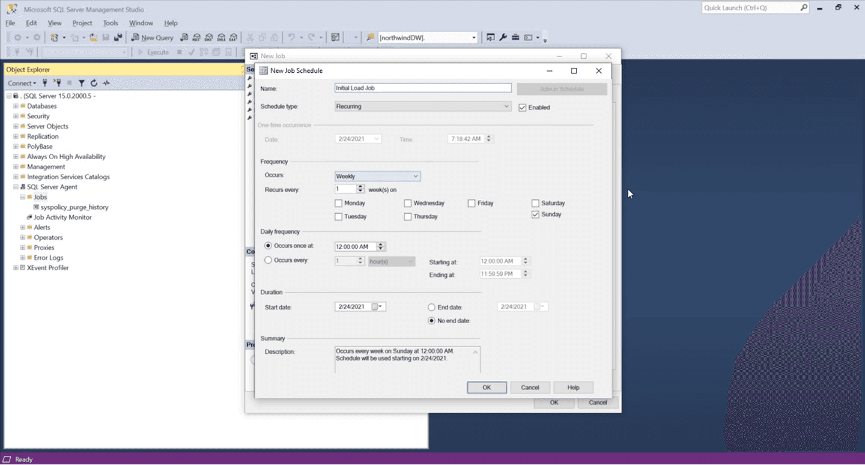The width and height of the screenshot is (865, 465).
Task: Click OK to save the schedule
Action: [487, 387]
